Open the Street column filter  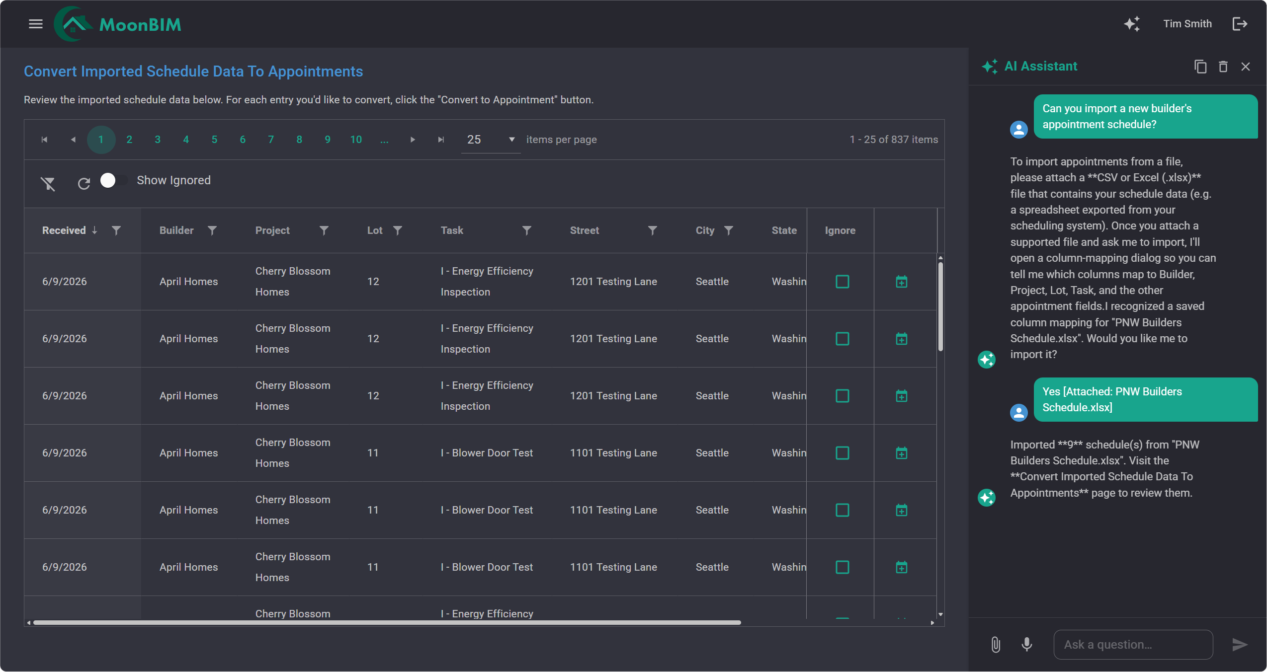pyautogui.click(x=653, y=230)
